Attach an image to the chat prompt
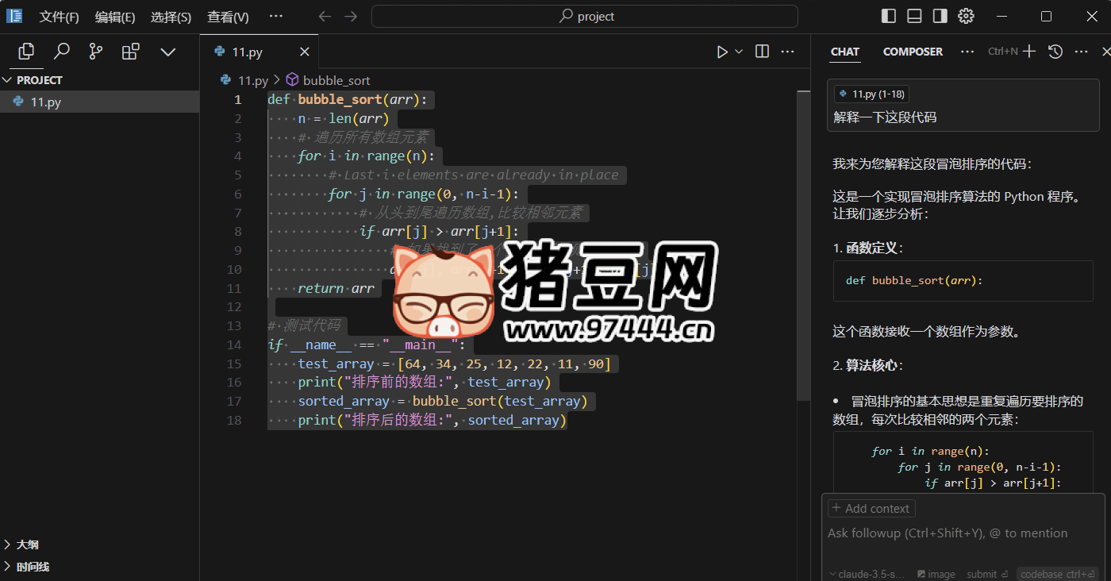The height and width of the screenshot is (581, 1111). (x=936, y=573)
